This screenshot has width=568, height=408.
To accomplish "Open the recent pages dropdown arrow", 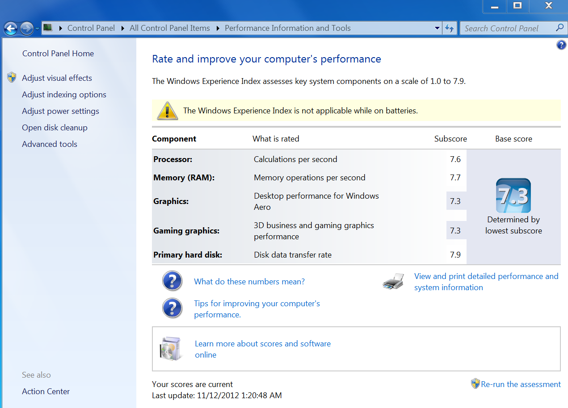I will pos(38,29).
